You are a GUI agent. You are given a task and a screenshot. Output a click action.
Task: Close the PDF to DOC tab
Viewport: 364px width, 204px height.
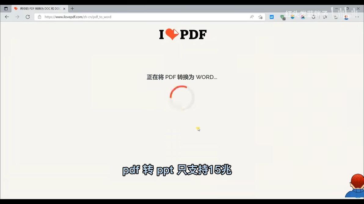coord(64,9)
